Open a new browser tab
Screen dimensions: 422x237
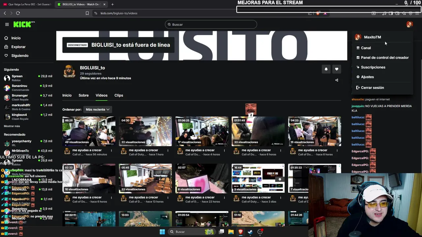coord(112,4)
